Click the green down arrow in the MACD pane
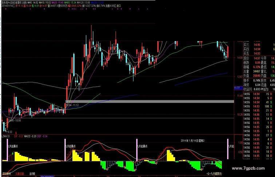The width and height of the screenshot is (275, 177). pyautogui.click(x=13, y=154)
